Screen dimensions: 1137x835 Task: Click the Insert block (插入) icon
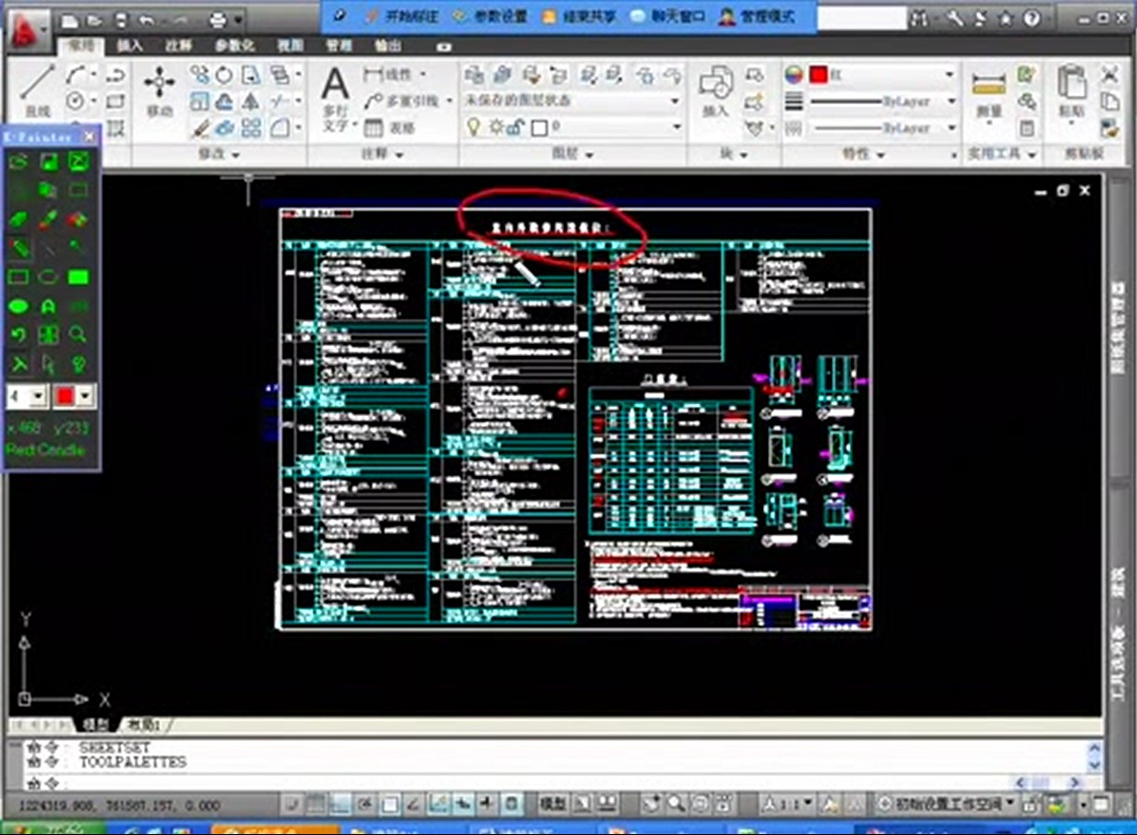point(716,90)
